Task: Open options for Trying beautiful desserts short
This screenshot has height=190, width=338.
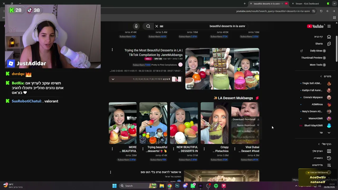Action: [143, 149]
